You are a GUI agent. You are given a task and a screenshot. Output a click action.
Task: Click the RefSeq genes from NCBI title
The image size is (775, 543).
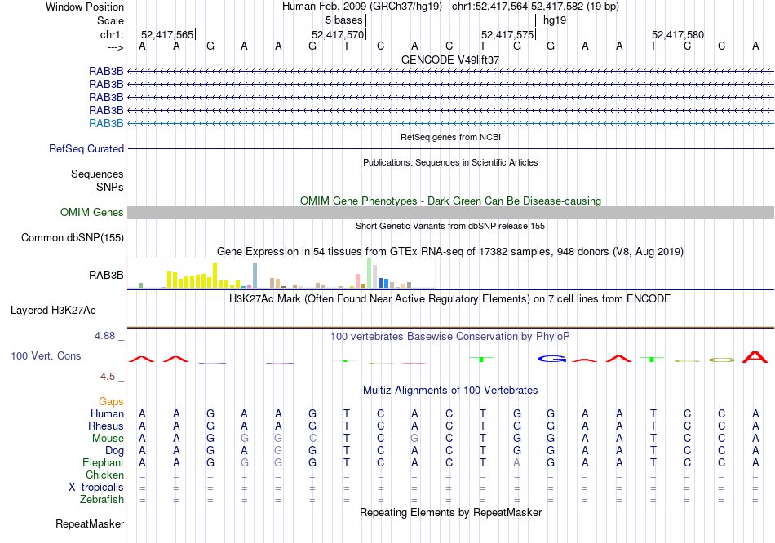(x=450, y=137)
